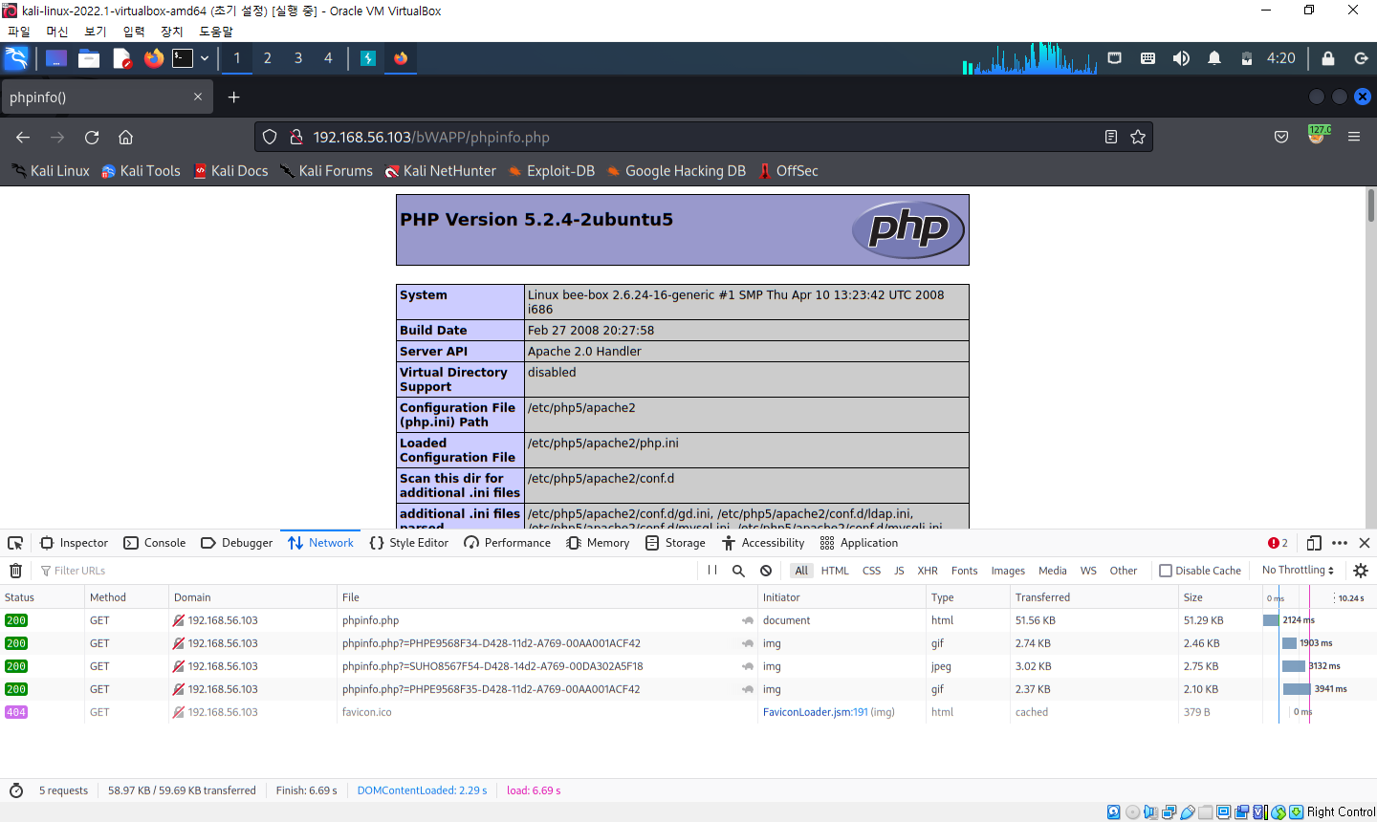Viewport: 1377px width, 822px height.
Task: Switch to workspace 3
Action: click(x=298, y=58)
